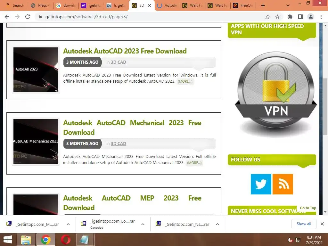Click MORE link for AutoCAD Mechanical description
328x246 pixels.
194,163
